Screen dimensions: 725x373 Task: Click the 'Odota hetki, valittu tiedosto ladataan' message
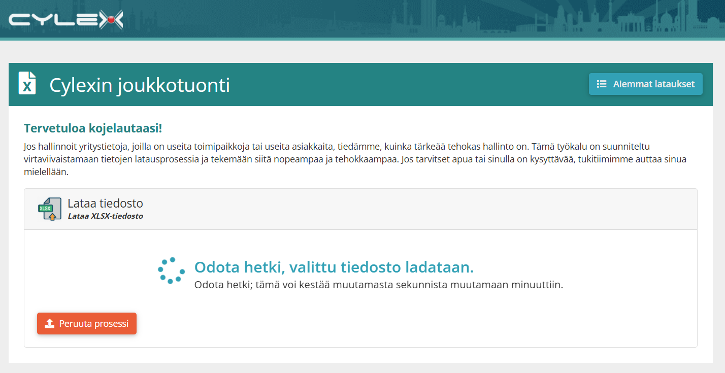click(334, 267)
